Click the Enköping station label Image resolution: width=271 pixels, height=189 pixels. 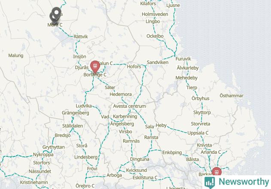[172, 152]
